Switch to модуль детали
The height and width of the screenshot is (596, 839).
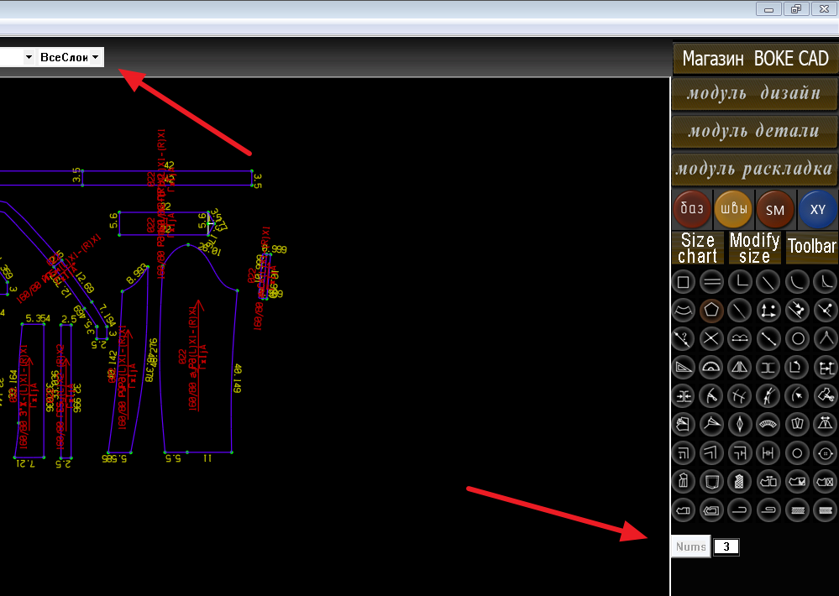(x=754, y=131)
